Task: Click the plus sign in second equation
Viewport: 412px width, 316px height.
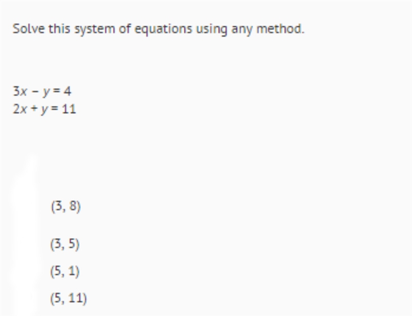Action: pos(33,109)
